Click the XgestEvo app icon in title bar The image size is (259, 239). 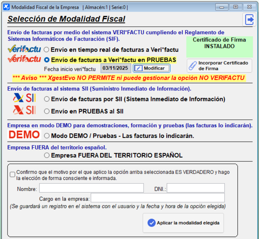(x=6, y=7)
